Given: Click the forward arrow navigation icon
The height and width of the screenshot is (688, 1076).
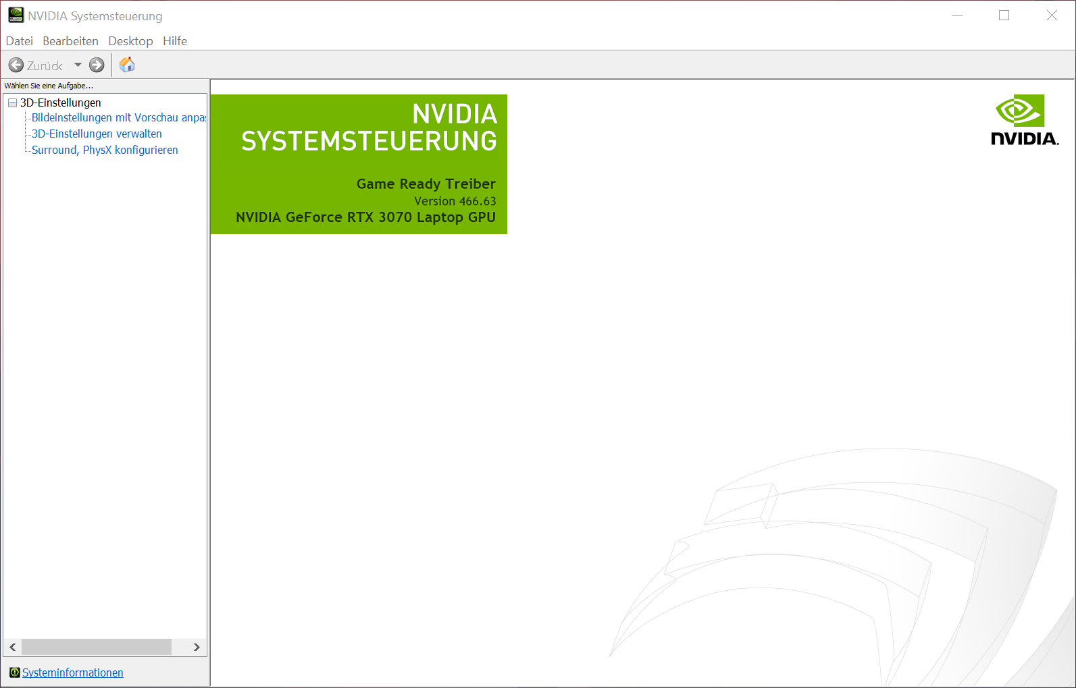Looking at the screenshot, I should tap(97, 65).
